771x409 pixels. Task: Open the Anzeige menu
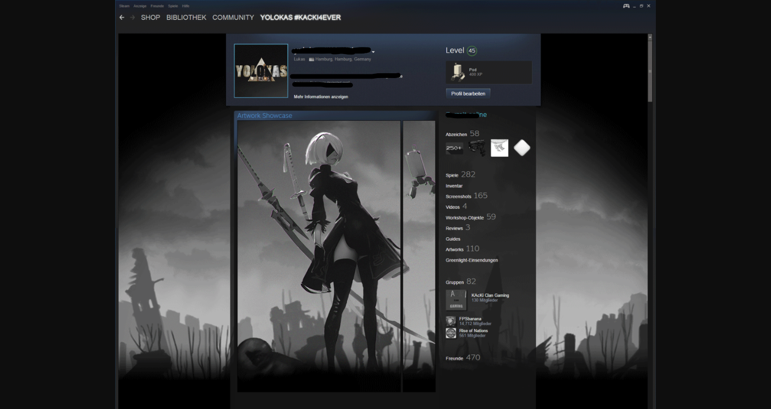click(140, 6)
